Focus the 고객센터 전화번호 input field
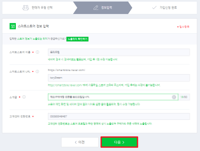 pyautogui.click(x=119, y=116)
